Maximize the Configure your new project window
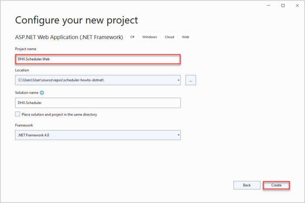 coord(283,6)
